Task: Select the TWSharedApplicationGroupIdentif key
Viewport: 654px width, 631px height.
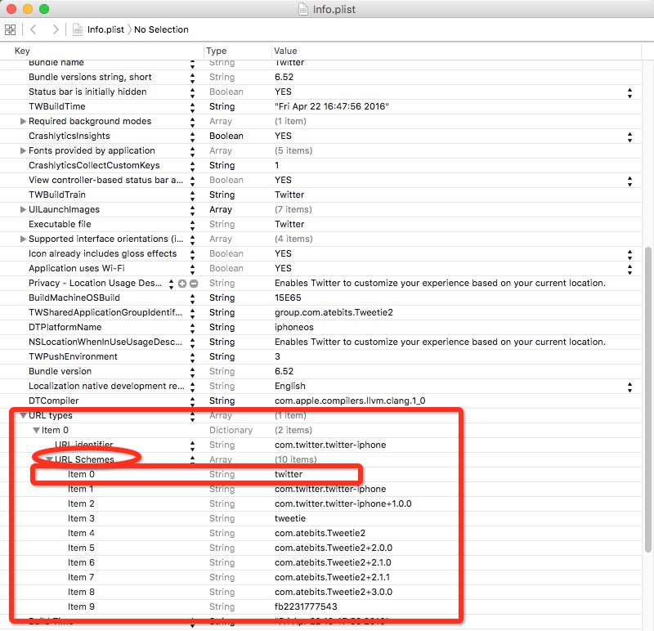Action: [105, 312]
